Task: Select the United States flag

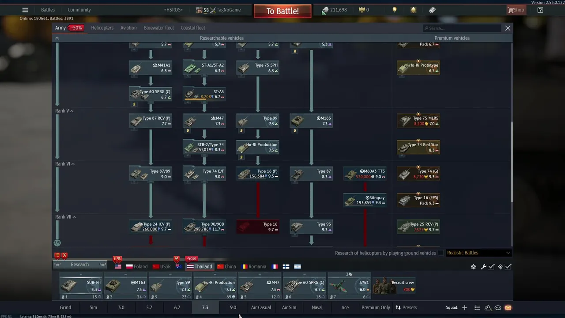Action: pyautogui.click(x=118, y=267)
